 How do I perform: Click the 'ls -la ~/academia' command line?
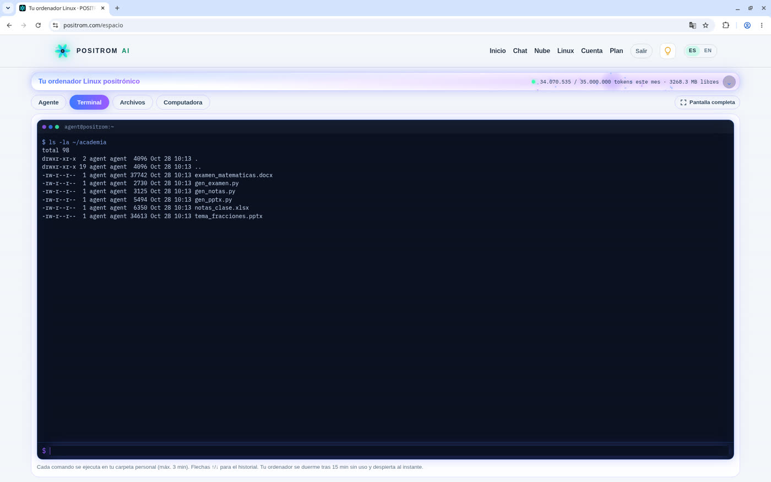pos(74,142)
